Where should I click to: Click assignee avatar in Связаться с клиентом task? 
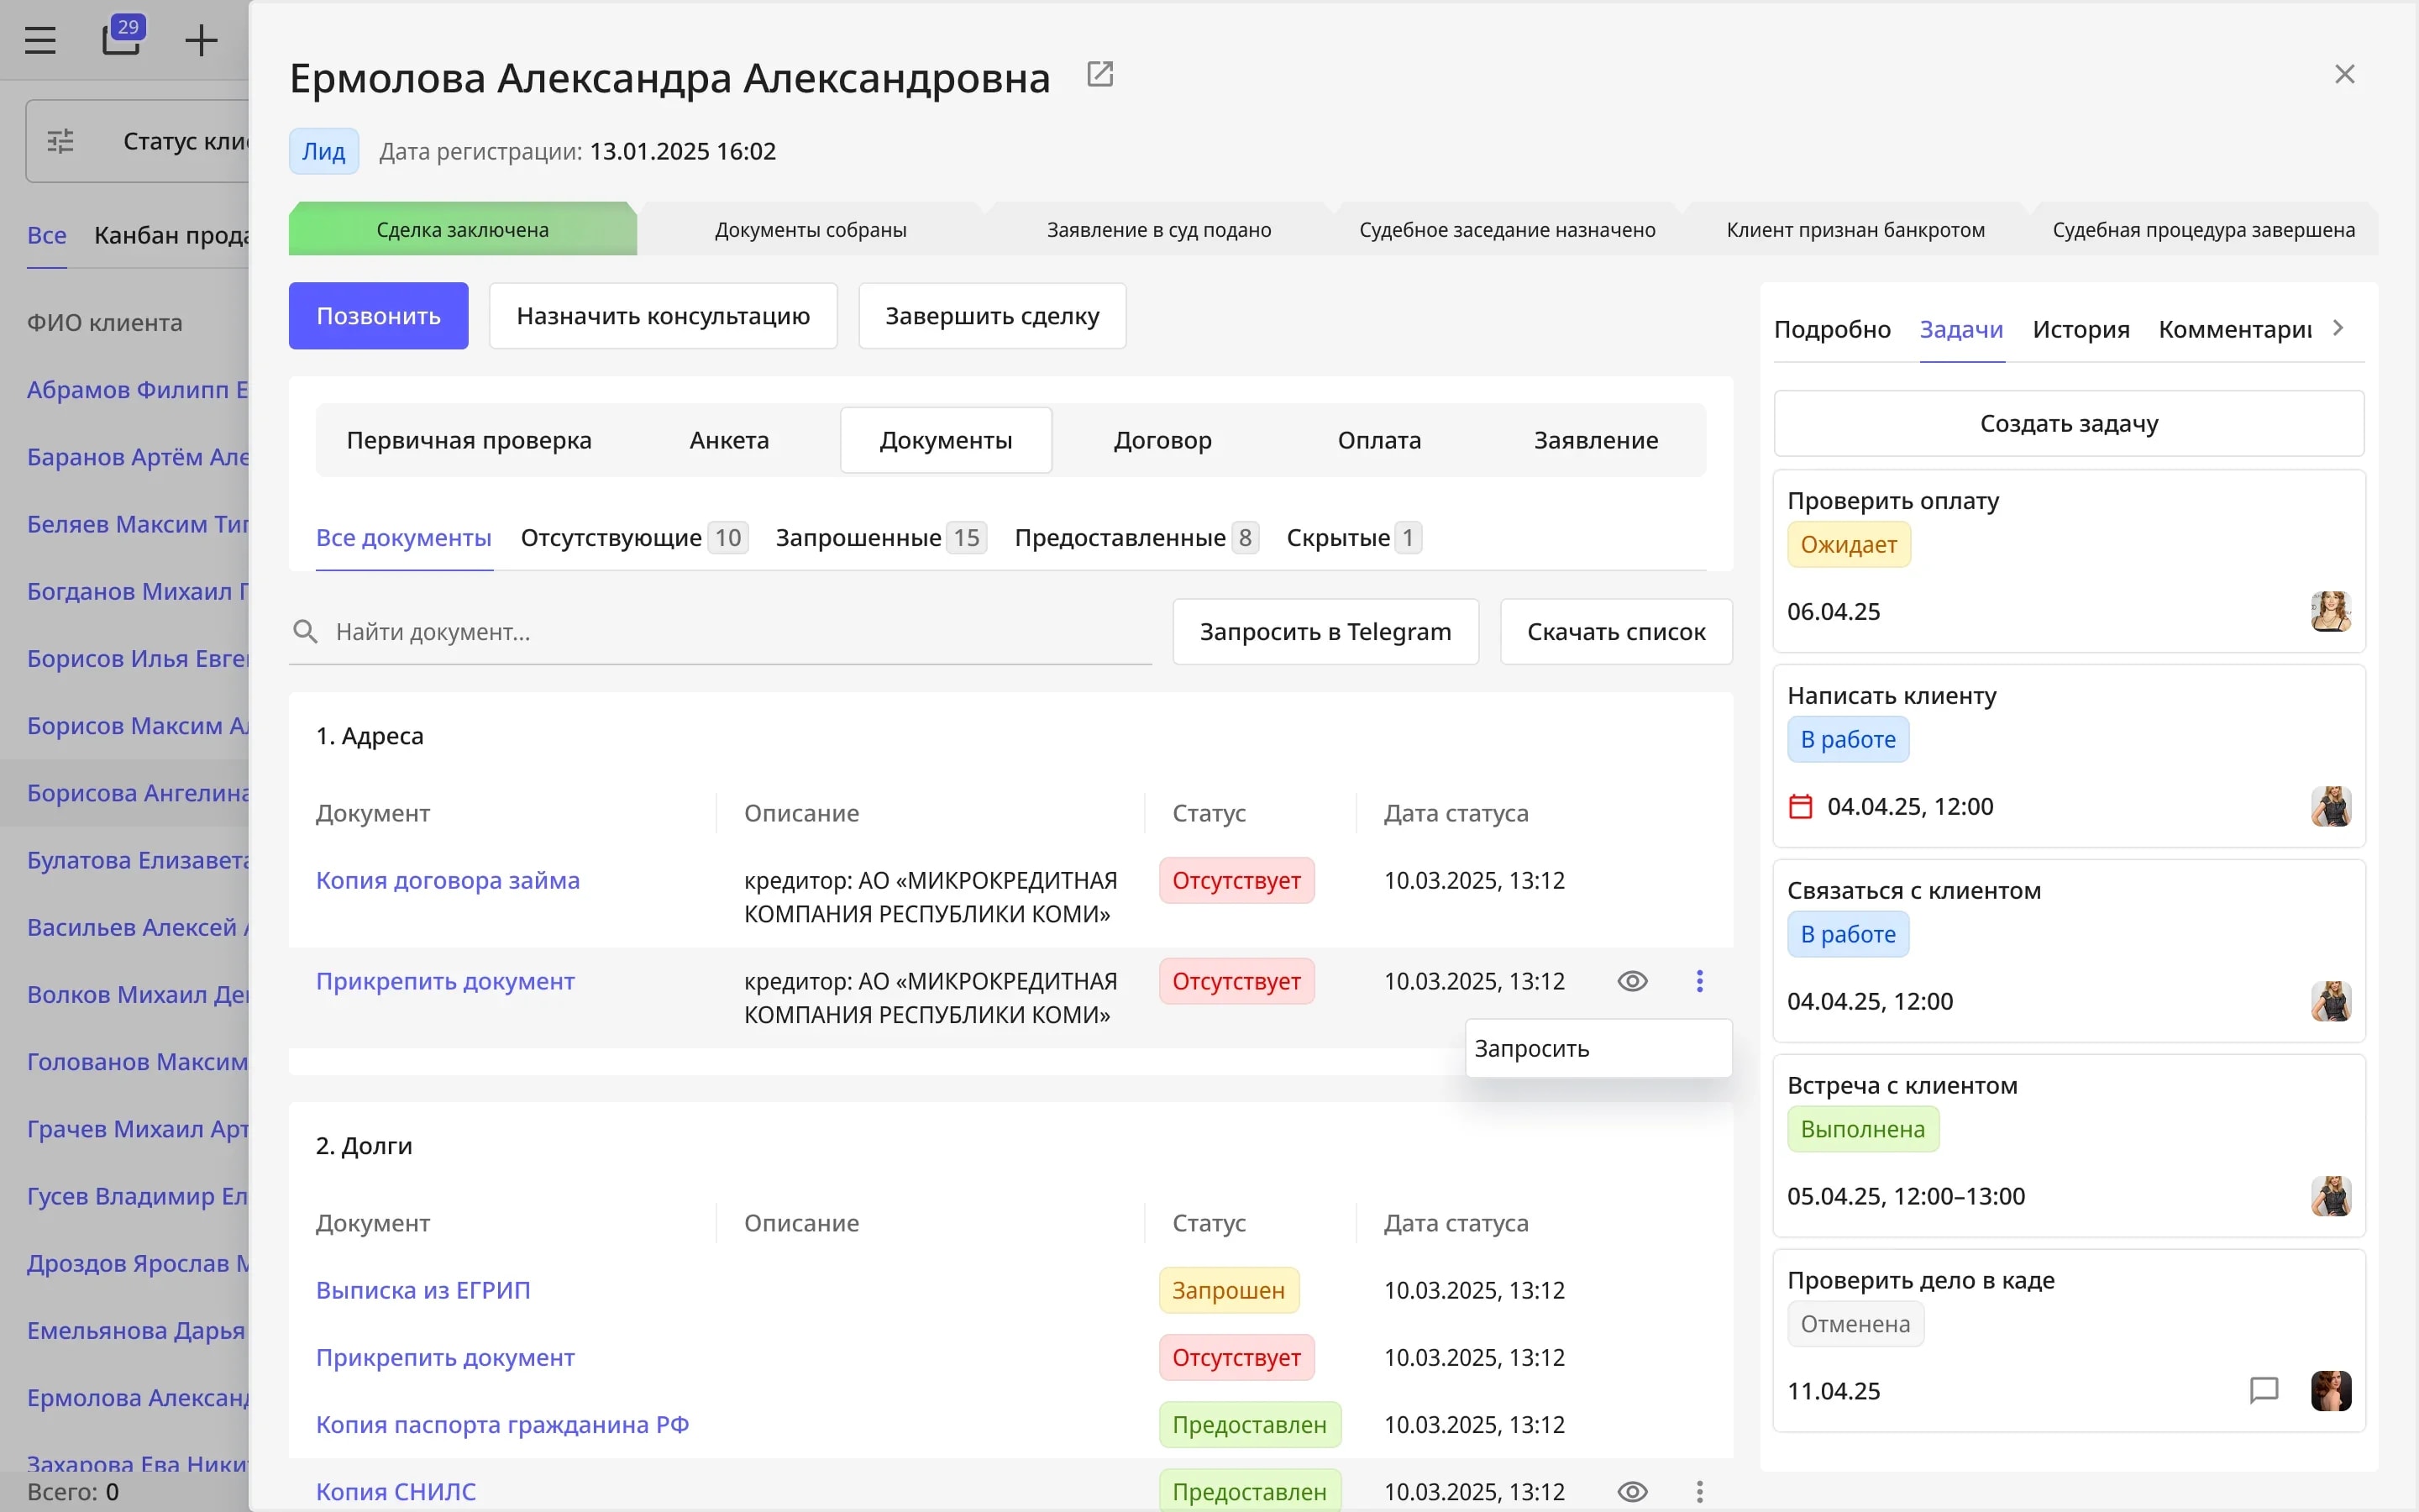click(2331, 1001)
